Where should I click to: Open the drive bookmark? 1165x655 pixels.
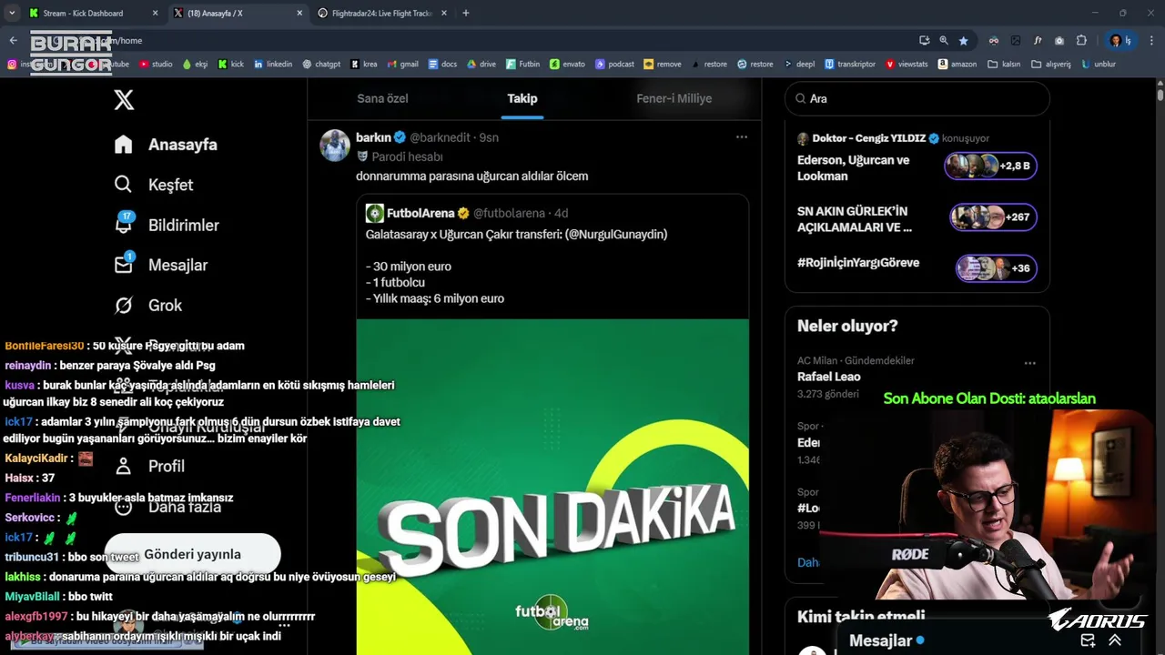(481, 65)
